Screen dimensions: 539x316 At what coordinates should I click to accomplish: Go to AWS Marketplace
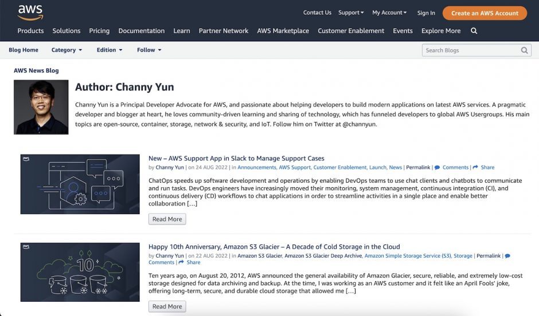pos(283,31)
